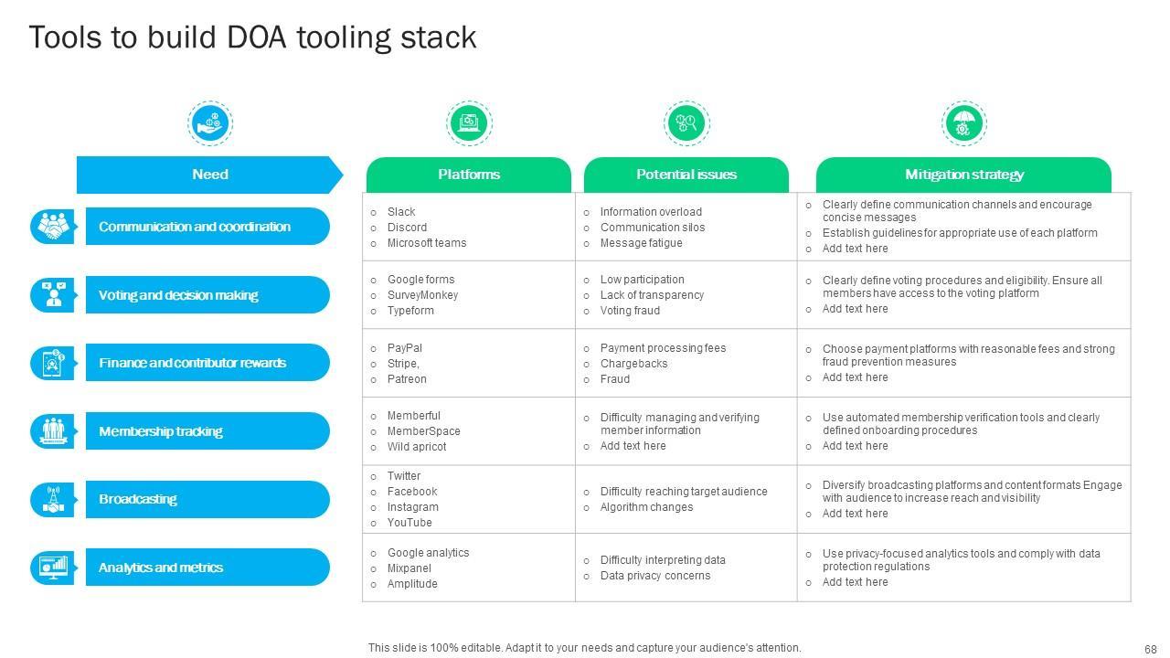The width and height of the screenshot is (1170, 658).
Task: Click the slide is 100% editable footer text
Action: [x=585, y=648]
